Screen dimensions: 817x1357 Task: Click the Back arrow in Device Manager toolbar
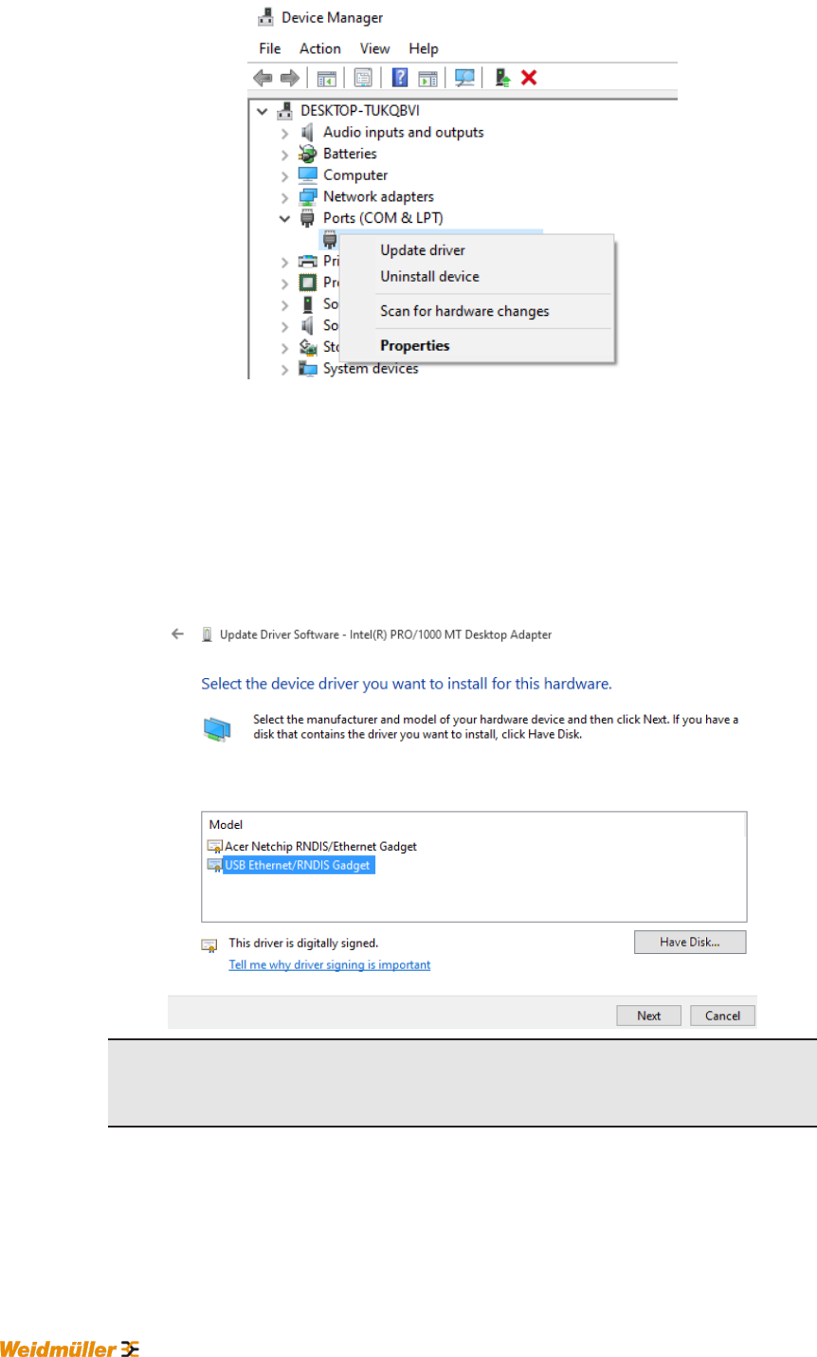tap(263, 78)
